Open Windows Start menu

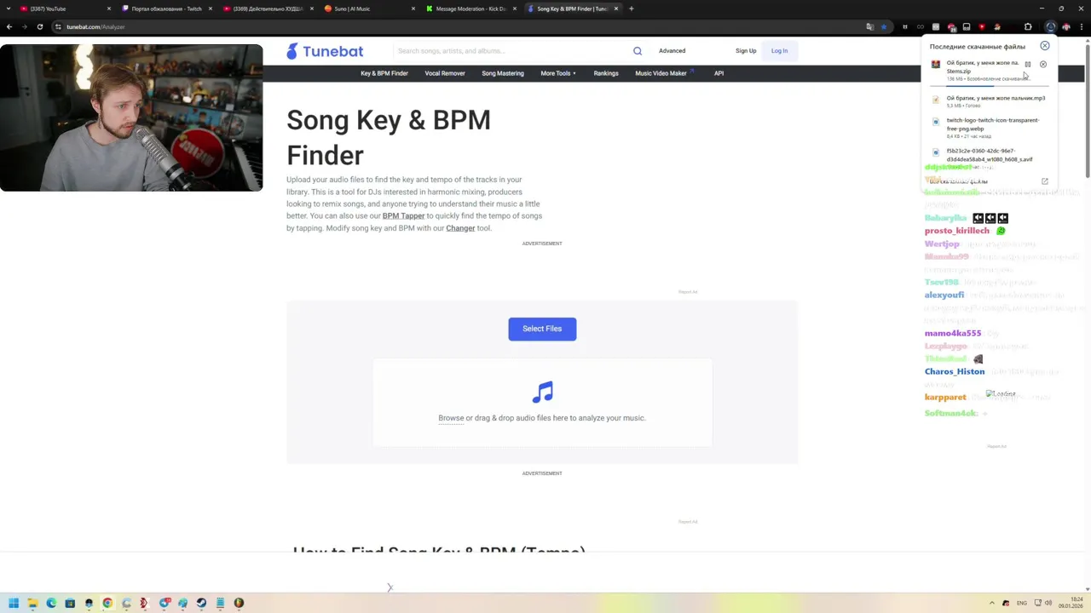click(x=13, y=603)
